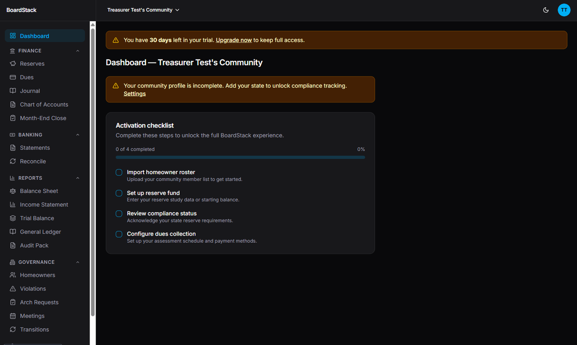Click the Income Statement bar chart icon

(13, 205)
